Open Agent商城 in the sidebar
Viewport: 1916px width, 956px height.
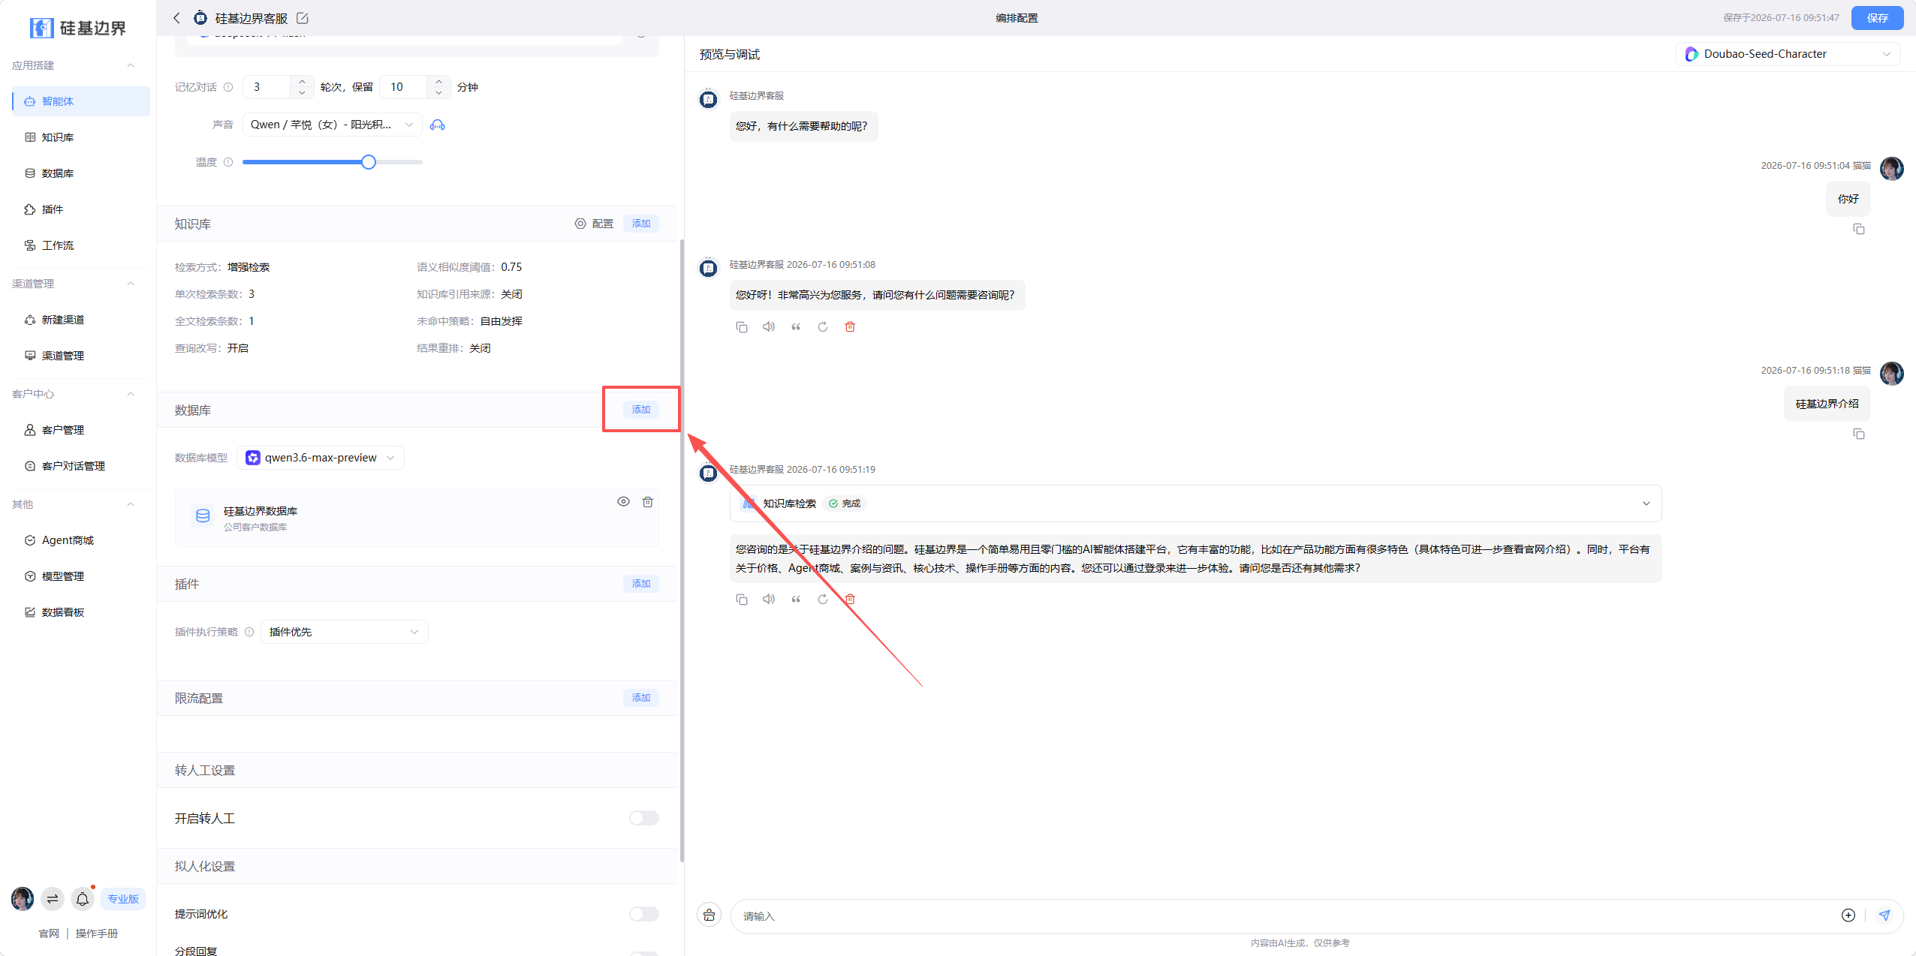click(x=81, y=540)
